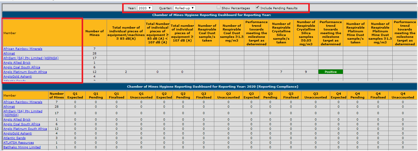The width and height of the screenshot is (418, 151).
Task: Open Anglo Coal South Africa in upper dashboard table
Action: 22,67
